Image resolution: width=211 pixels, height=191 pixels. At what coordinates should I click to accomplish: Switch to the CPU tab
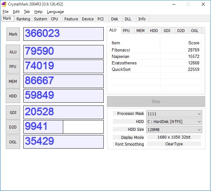pyautogui.click(x=55, y=19)
